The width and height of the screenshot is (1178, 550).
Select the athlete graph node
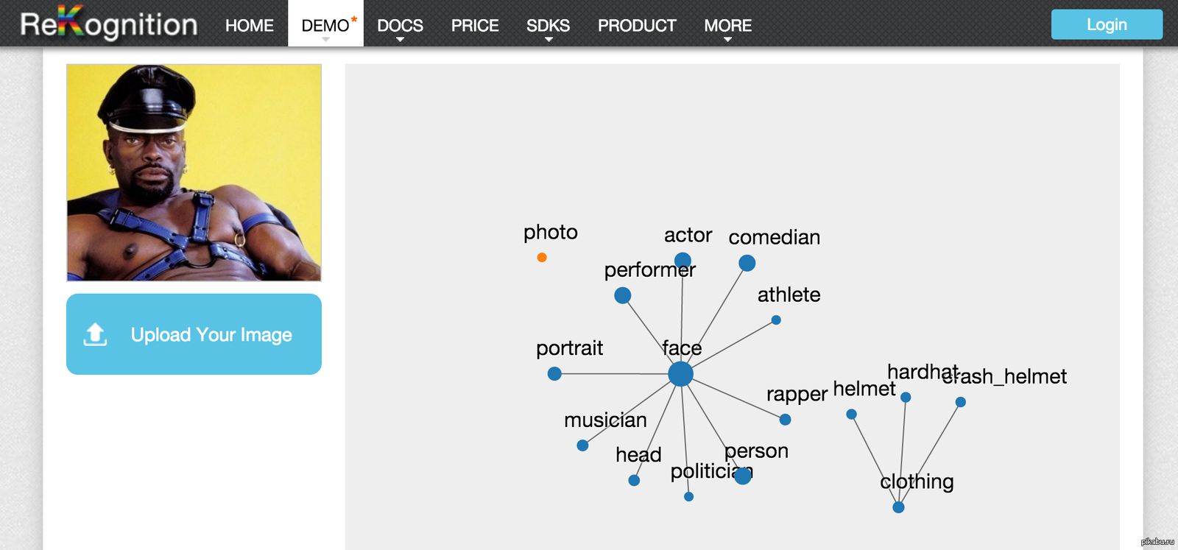click(x=776, y=320)
